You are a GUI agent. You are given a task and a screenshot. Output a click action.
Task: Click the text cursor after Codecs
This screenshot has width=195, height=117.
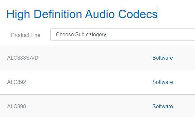(158, 14)
